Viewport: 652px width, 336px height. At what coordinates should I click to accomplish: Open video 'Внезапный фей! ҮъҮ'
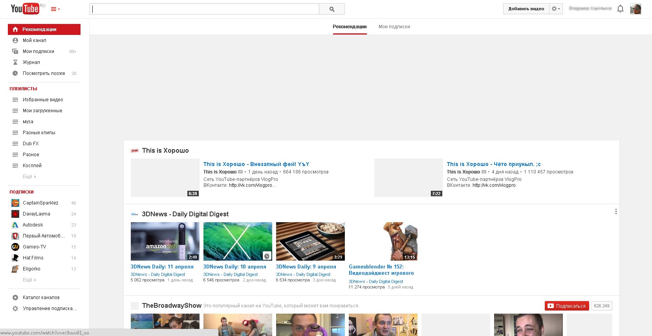coord(256,164)
